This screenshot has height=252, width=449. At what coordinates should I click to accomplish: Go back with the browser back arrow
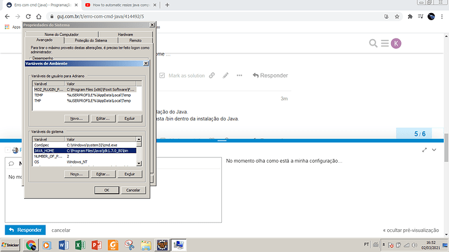click(7, 17)
